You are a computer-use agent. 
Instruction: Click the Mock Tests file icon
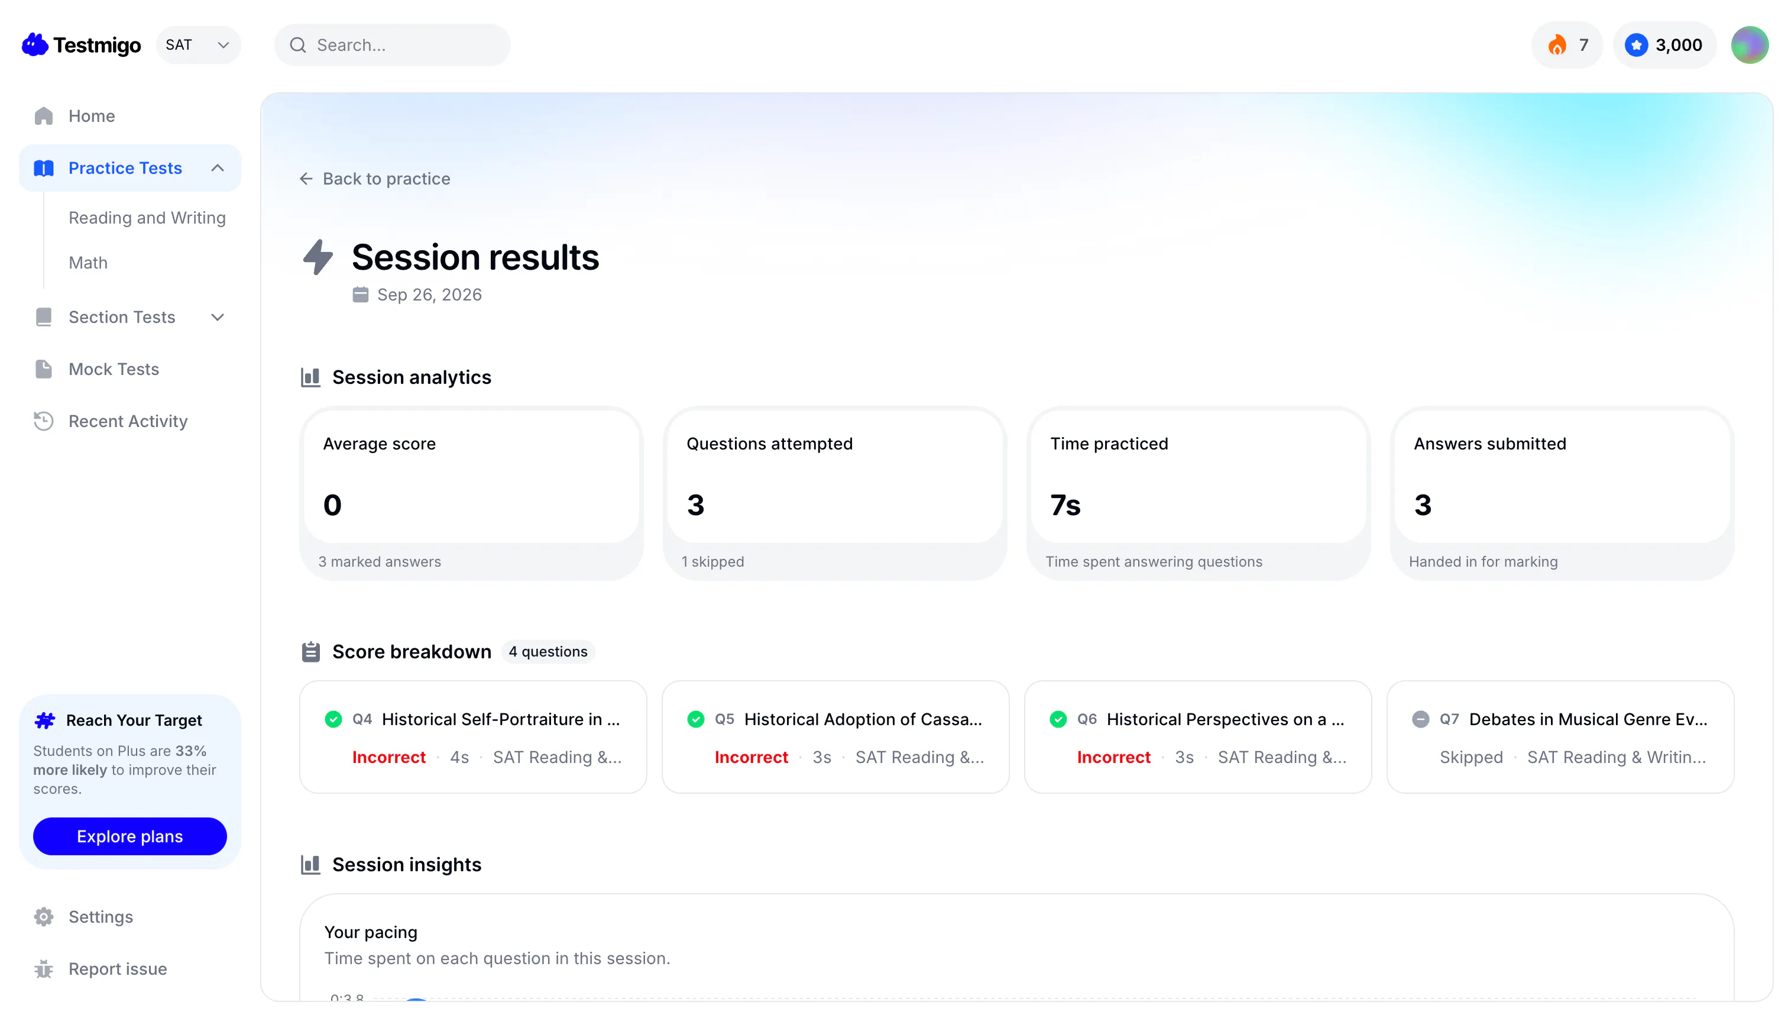(44, 368)
